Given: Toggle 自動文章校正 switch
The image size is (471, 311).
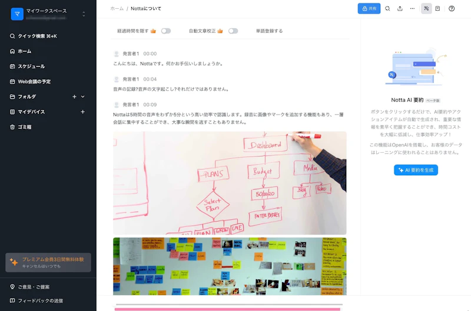Looking at the screenshot, I should (233, 31).
